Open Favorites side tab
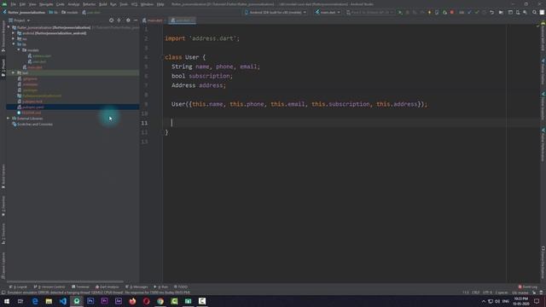The height and width of the screenshot is (307, 546). point(3,206)
